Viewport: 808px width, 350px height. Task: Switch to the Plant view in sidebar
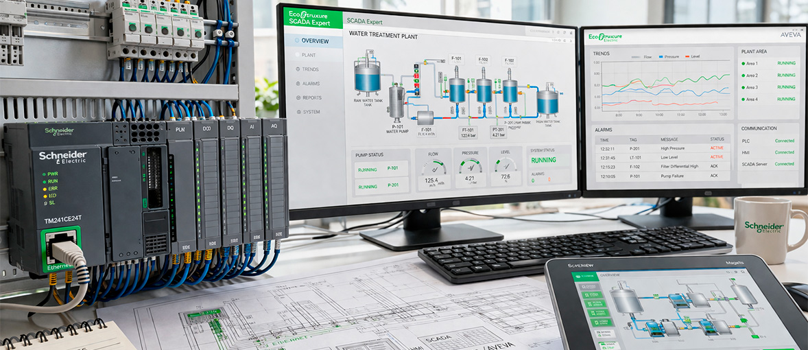pyautogui.click(x=309, y=55)
